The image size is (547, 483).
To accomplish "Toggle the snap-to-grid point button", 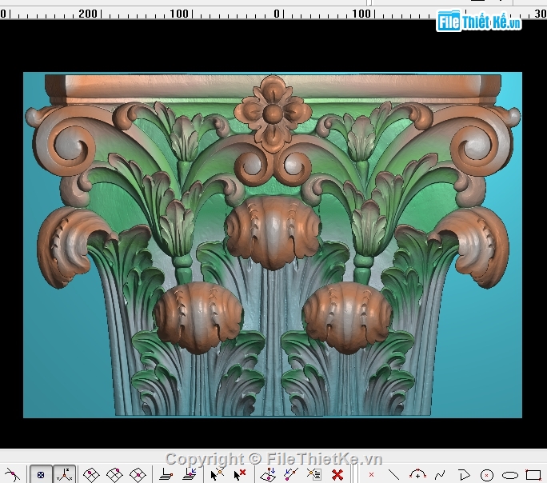I will coord(41,475).
